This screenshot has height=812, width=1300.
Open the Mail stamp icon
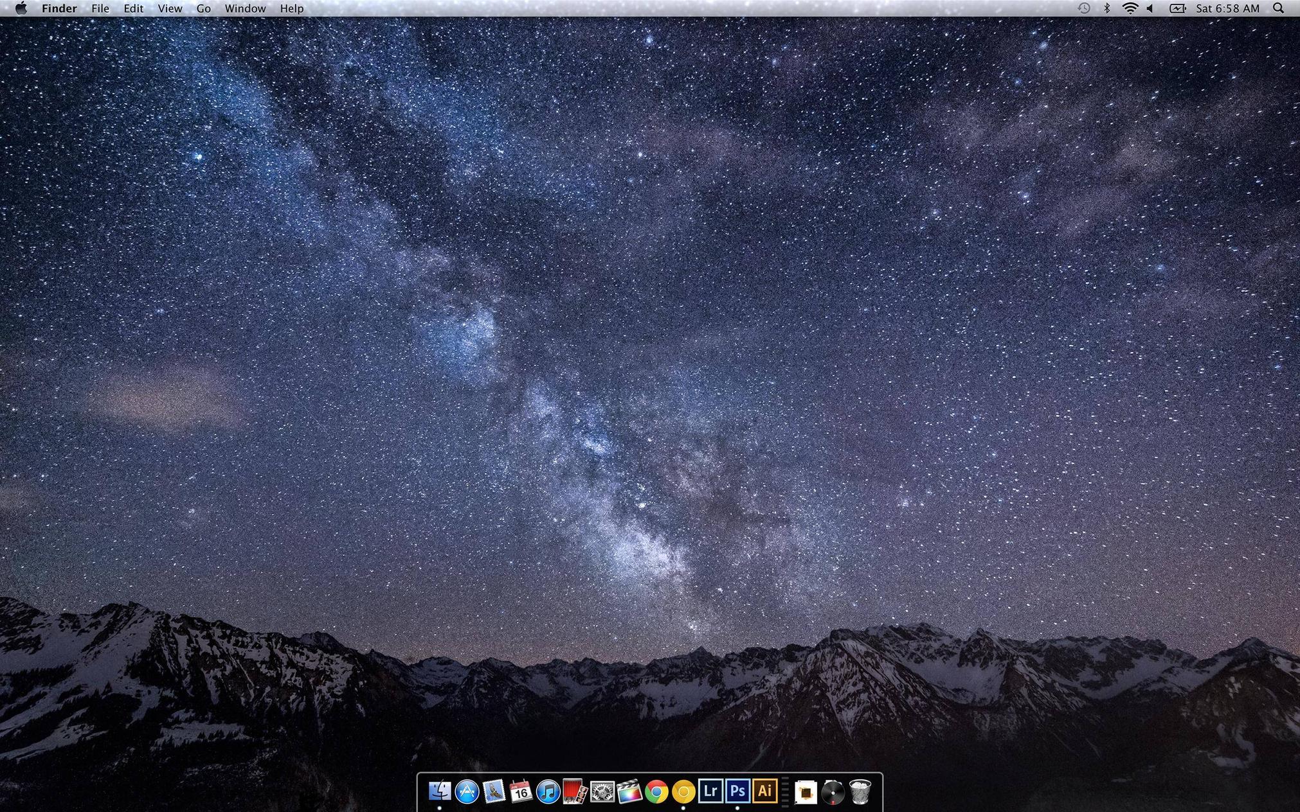click(494, 791)
